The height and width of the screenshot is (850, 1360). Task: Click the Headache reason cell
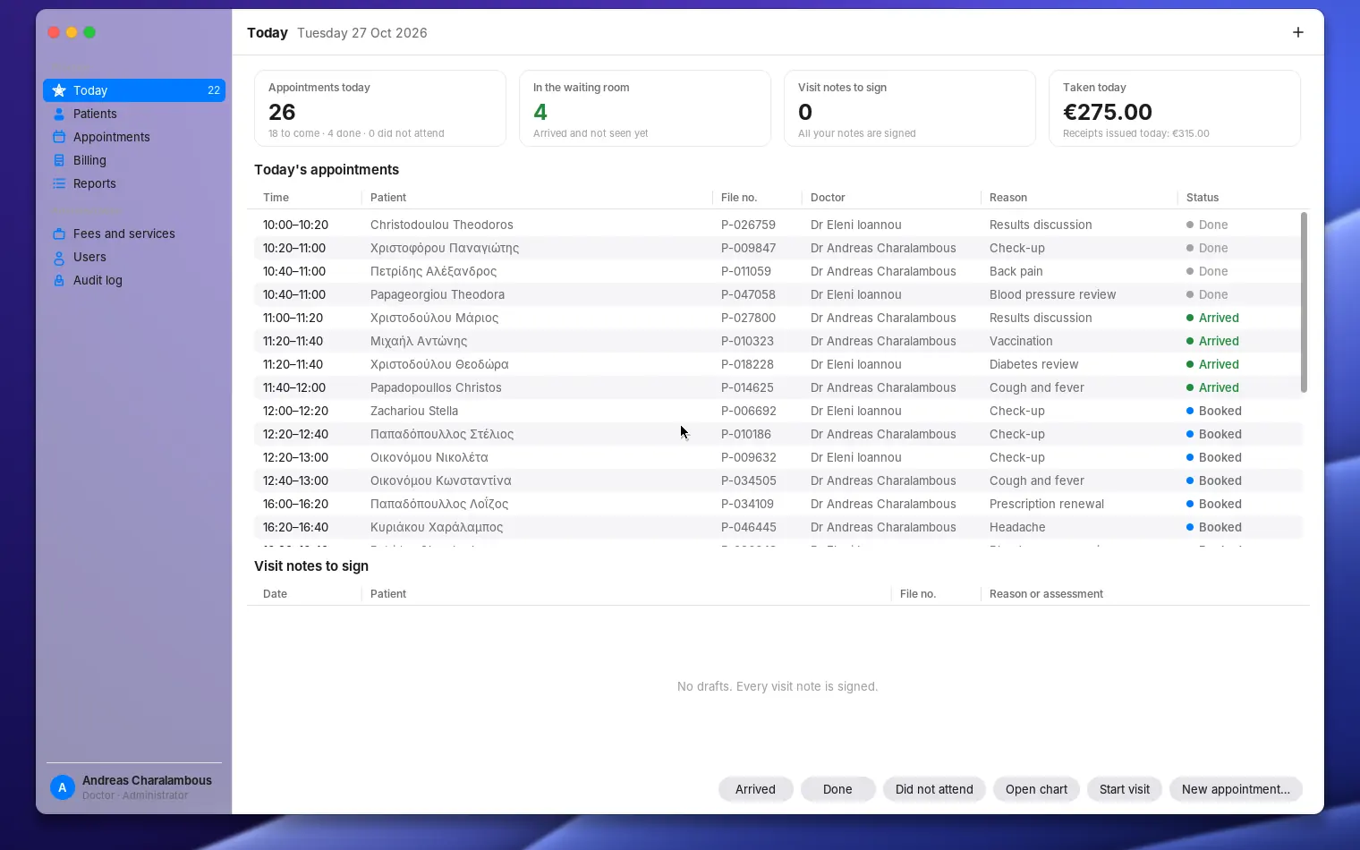coord(1017,527)
